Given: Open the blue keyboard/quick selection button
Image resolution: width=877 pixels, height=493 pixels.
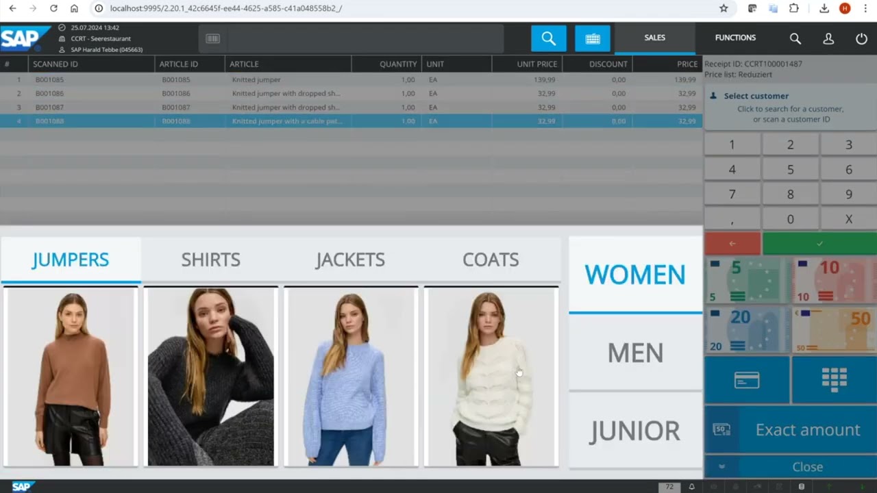Looking at the screenshot, I should 593,38.
